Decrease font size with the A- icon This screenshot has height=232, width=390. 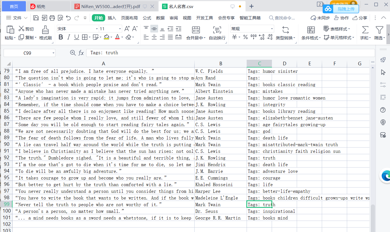pyautogui.click(x=135, y=29)
